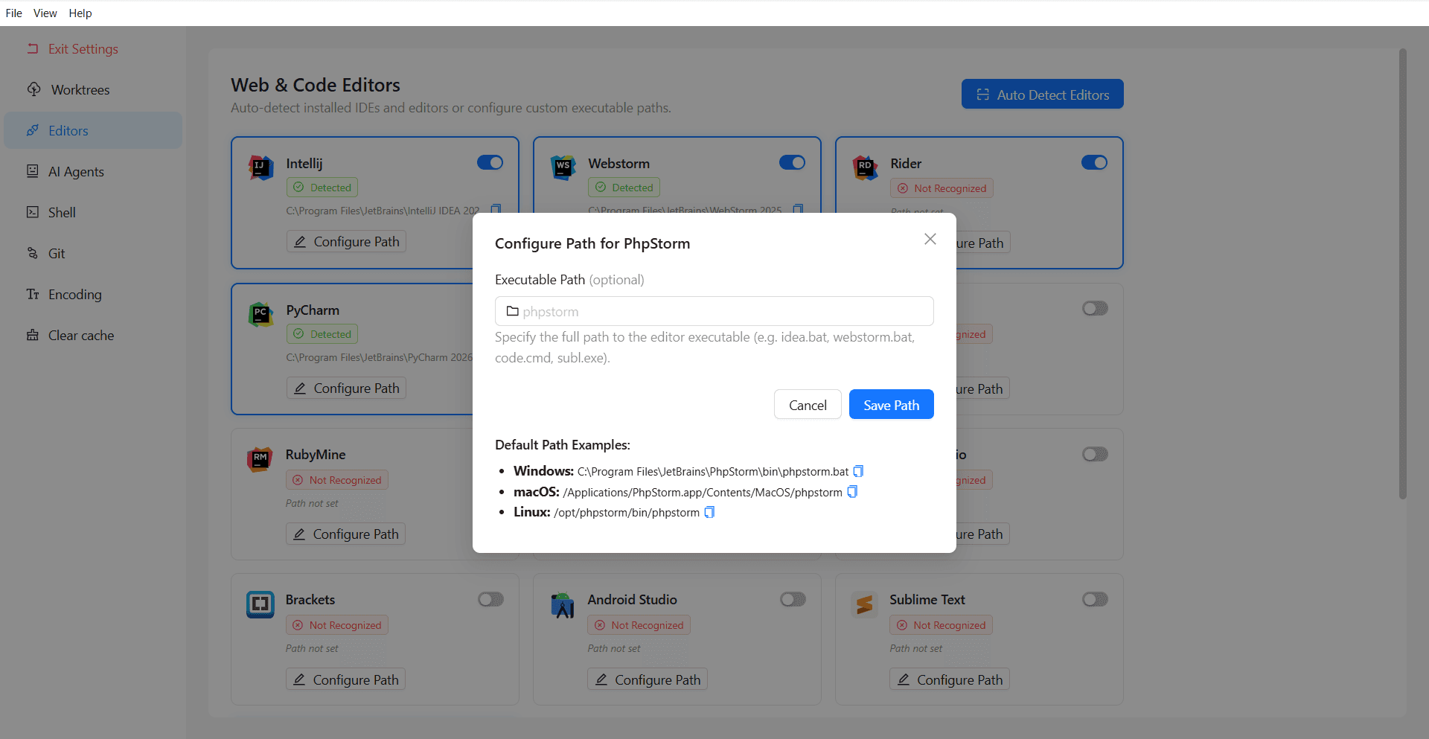Click Clear cache in sidebar
Viewport: 1429px width, 739px height.
tap(93, 336)
